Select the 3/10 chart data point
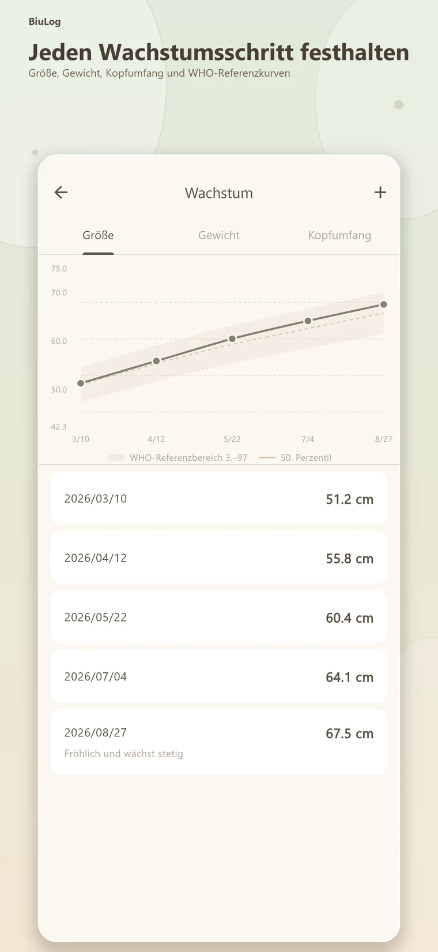Image resolution: width=438 pixels, height=952 pixels. point(81,383)
